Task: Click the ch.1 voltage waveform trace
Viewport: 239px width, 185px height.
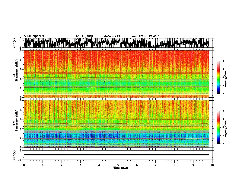Action: coord(116,43)
